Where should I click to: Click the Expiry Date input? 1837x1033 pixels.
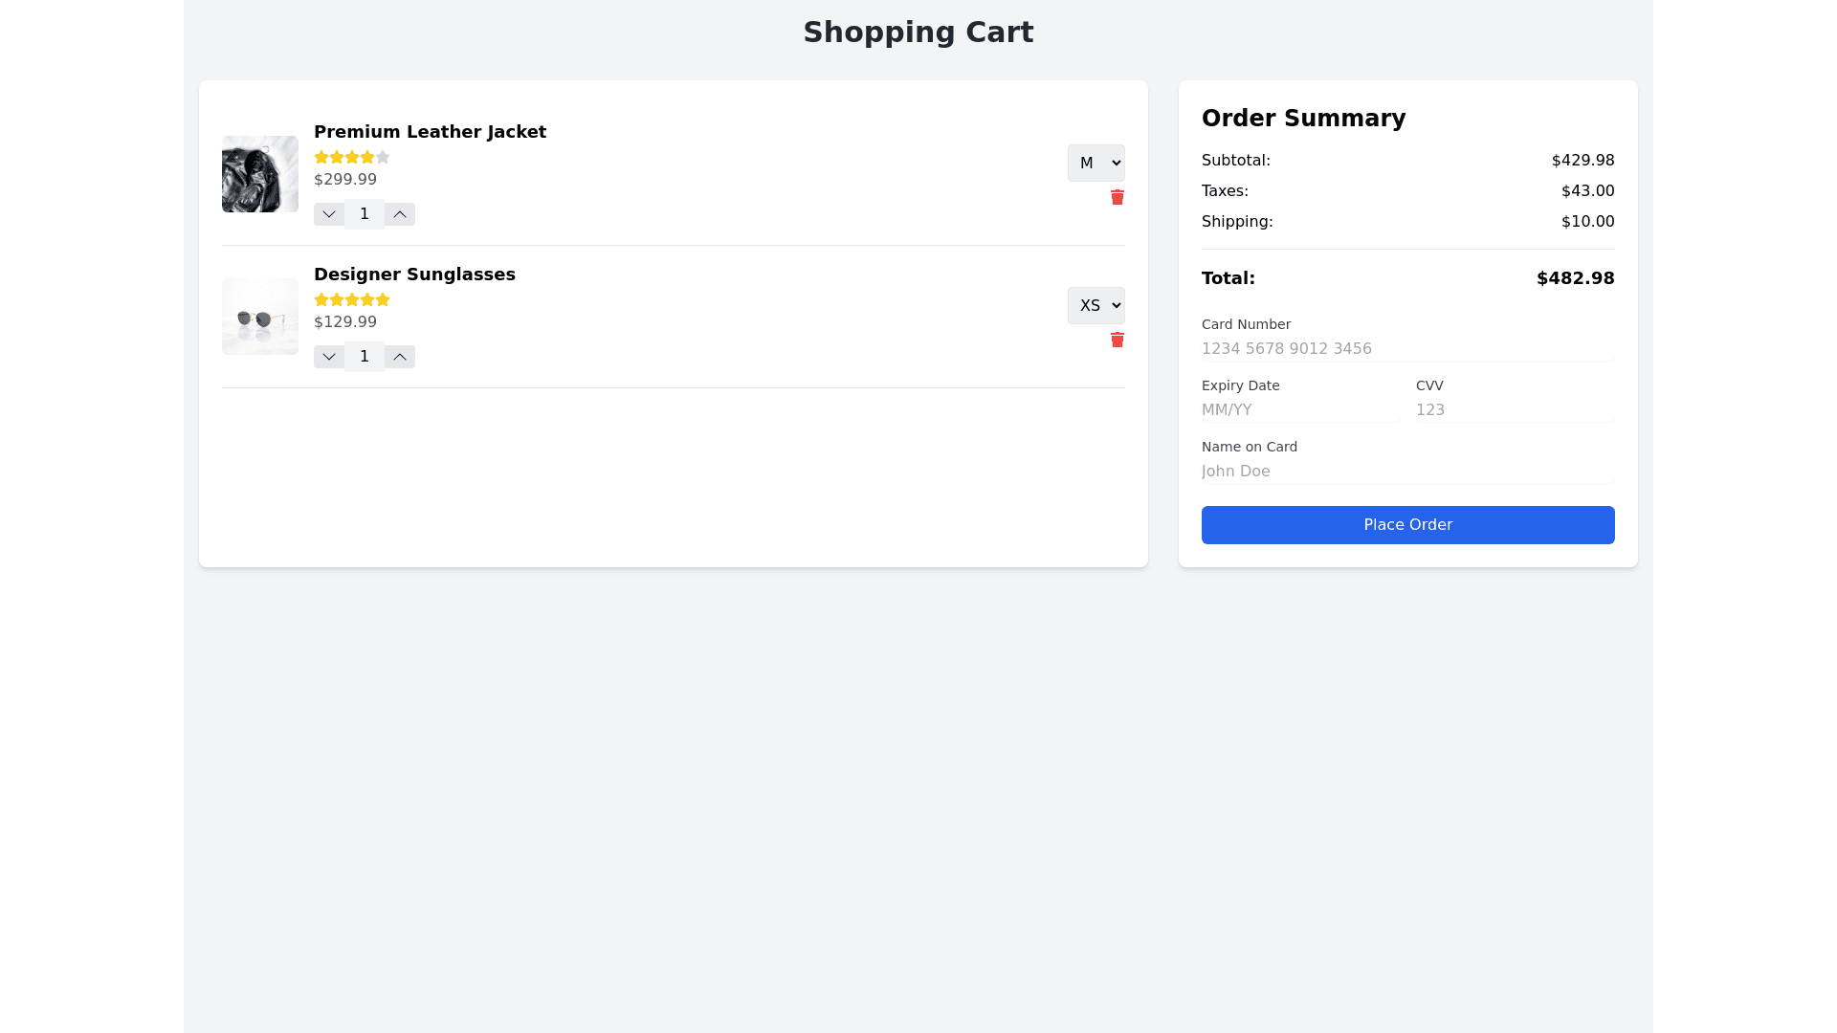[x=1299, y=410]
